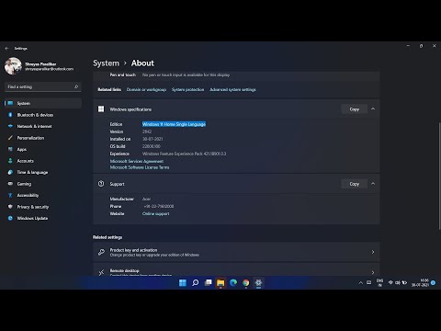Show hidden system tray icons
Screen dimensions: 441x331
360,282
